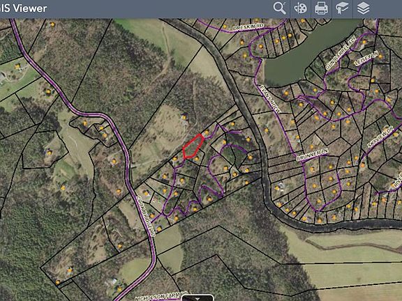
Task: Click the Coon Bridge Rd label
Action: pyautogui.click(x=146, y=216)
